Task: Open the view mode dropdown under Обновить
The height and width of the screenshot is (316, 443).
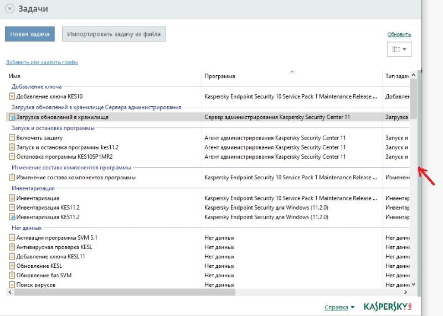Action: (x=399, y=49)
